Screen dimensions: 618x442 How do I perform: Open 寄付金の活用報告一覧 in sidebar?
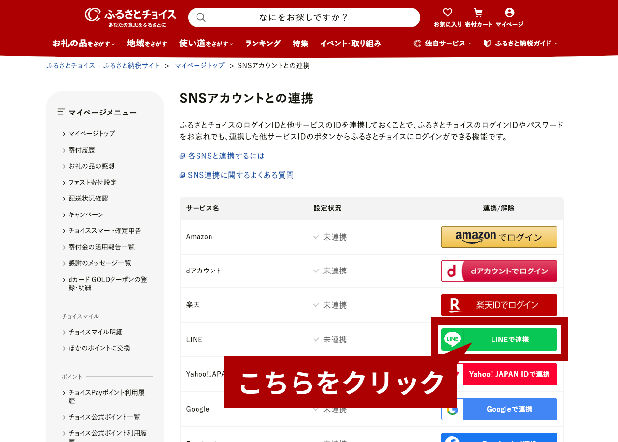(x=101, y=247)
